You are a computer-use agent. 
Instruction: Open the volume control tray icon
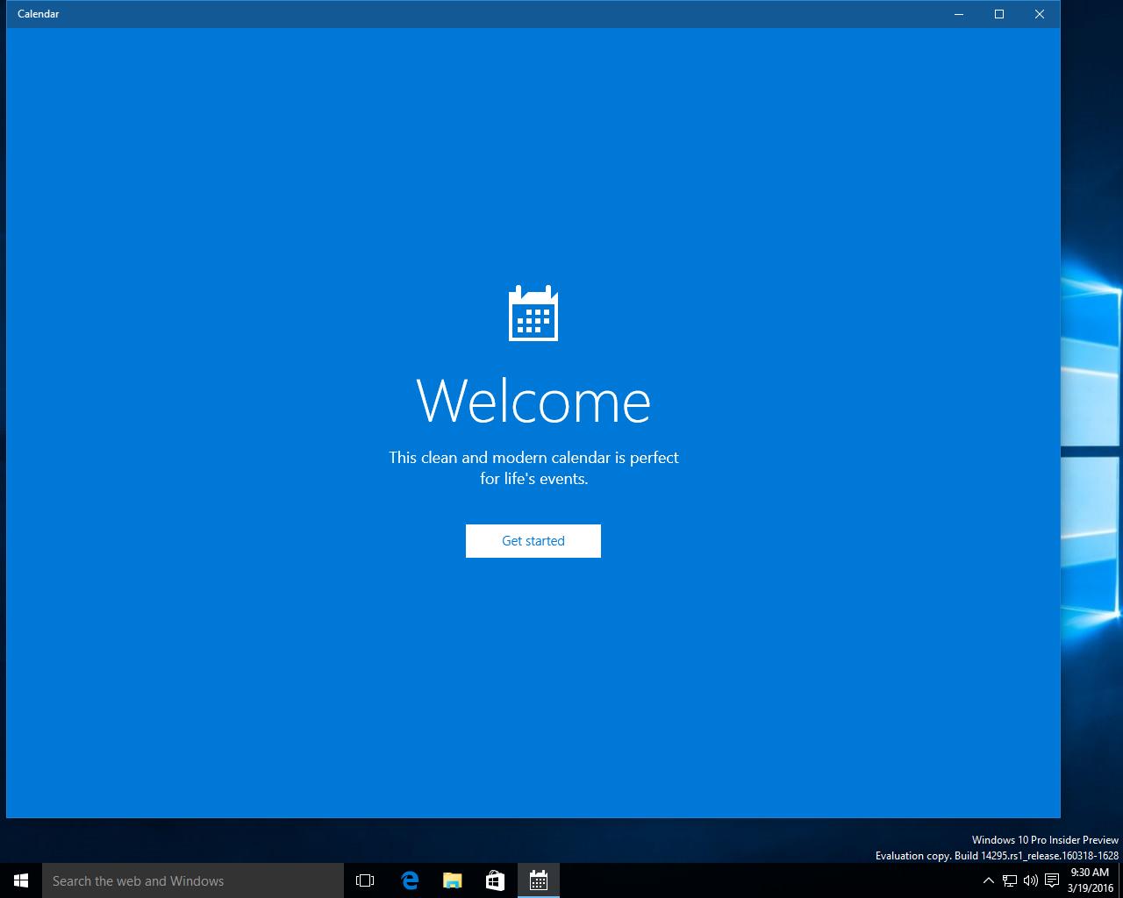tap(1031, 880)
